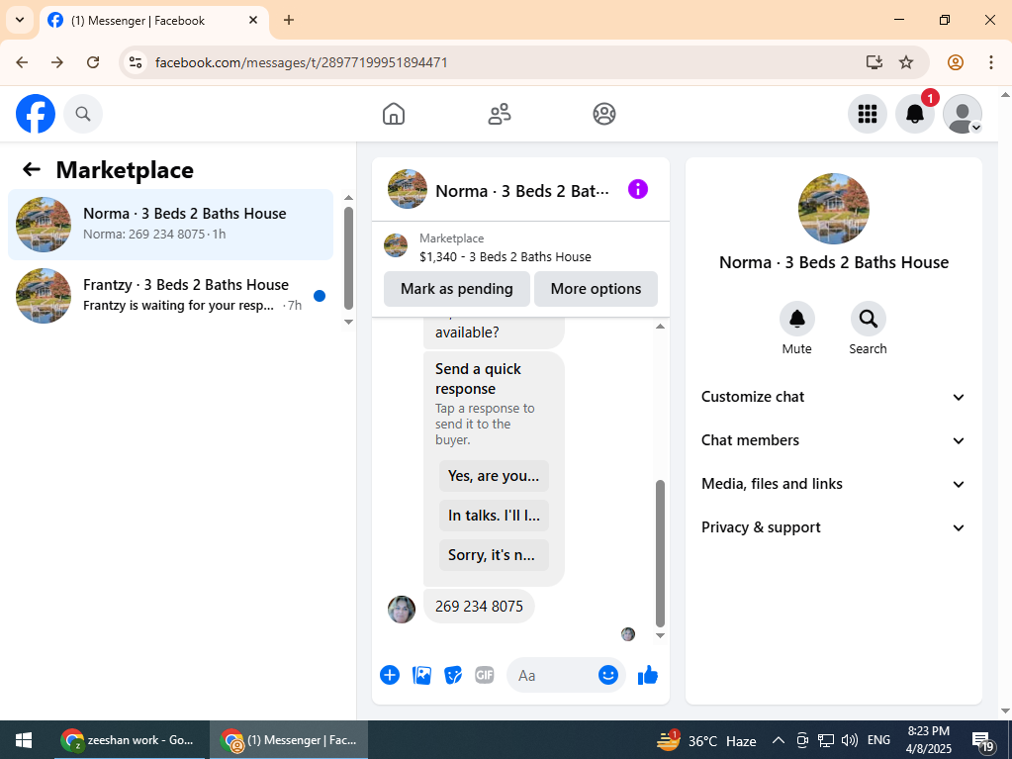This screenshot has width=1012, height=759.
Task: Open the Groups icon in top nav
Action: pos(604,114)
